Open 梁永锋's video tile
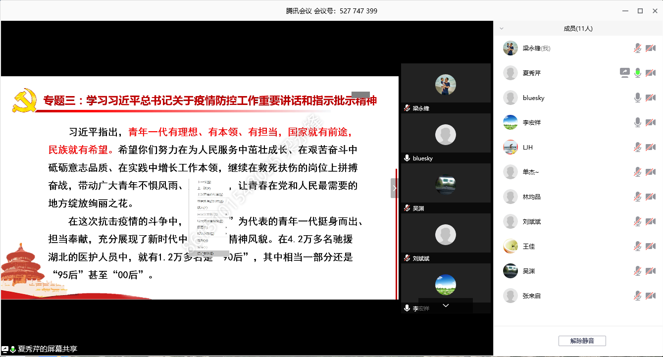Viewport: 663px width, 357px height. point(446,88)
